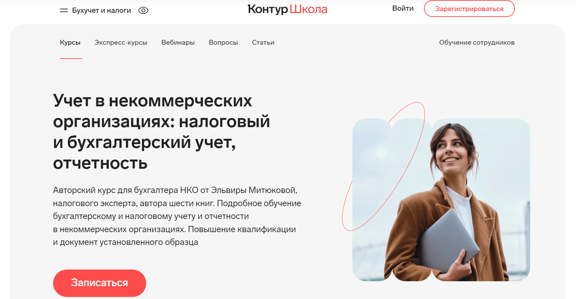
Task: Click the Контур logo wordmark
Action: tap(268, 9)
